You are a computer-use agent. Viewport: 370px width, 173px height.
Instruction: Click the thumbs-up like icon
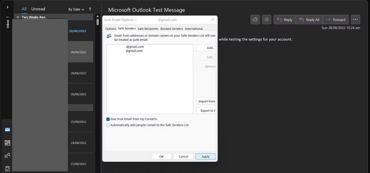[x=255, y=19]
